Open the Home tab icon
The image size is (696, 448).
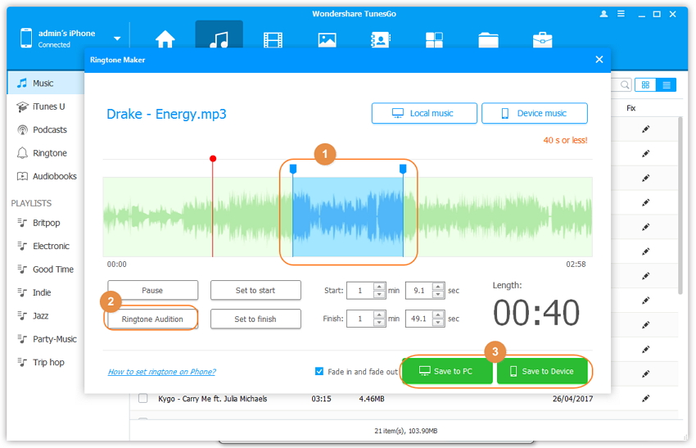tap(165, 38)
